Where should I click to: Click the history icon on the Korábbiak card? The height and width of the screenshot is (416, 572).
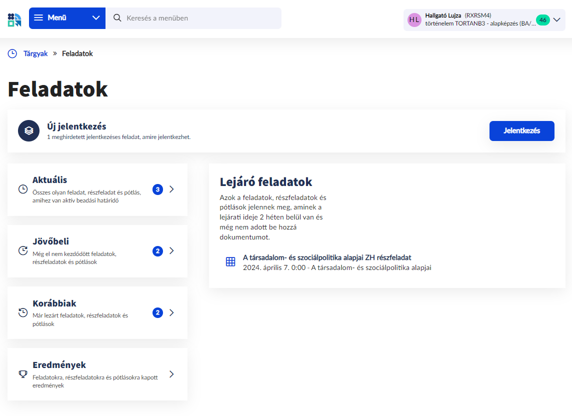click(22, 312)
